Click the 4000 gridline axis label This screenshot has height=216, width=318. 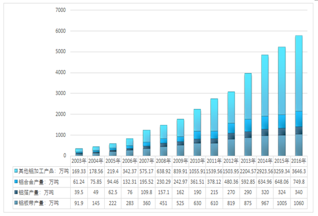point(60,73)
